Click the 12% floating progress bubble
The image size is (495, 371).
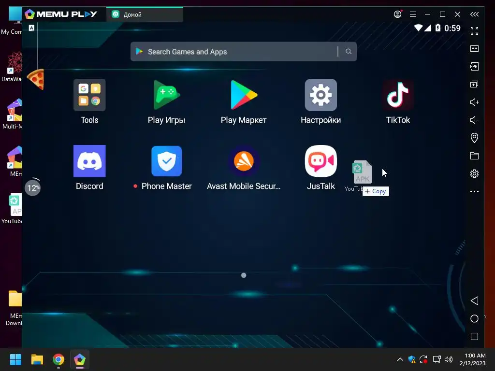[x=32, y=188]
